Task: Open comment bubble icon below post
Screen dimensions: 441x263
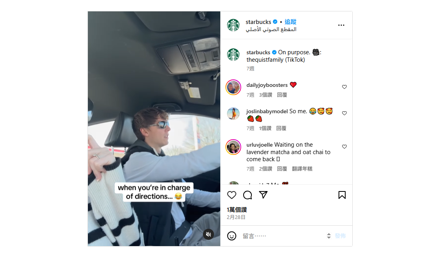Action: tap(247, 195)
